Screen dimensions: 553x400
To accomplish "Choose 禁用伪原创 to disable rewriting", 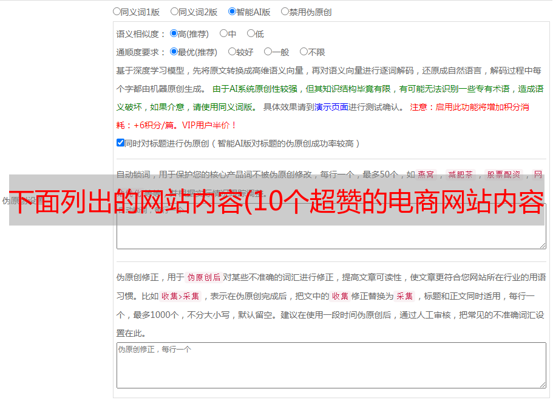I will (285, 11).
